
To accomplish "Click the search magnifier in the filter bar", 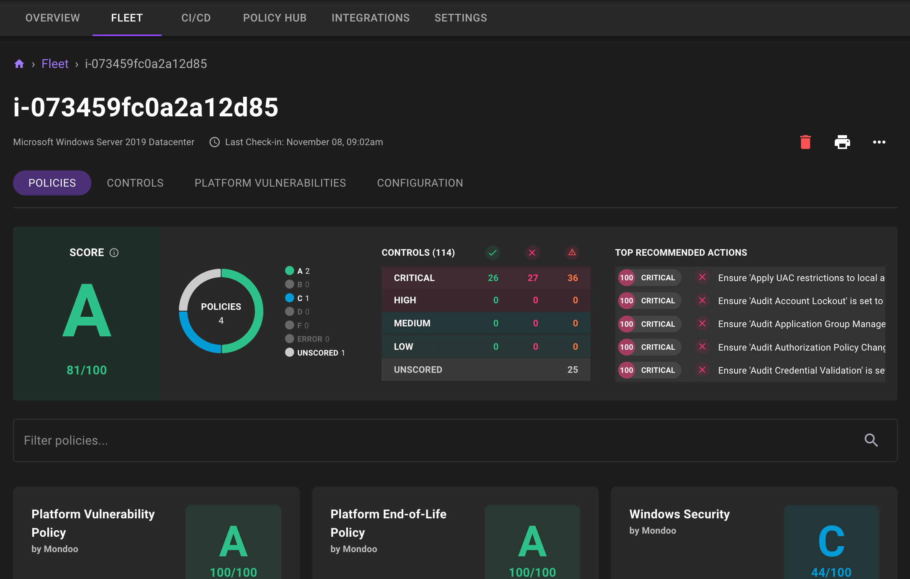I will tap(871, 440).
